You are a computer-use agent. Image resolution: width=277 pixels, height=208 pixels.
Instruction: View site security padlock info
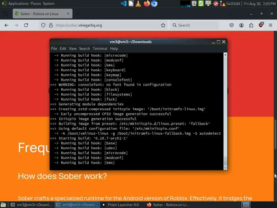[x=51, y=25]
